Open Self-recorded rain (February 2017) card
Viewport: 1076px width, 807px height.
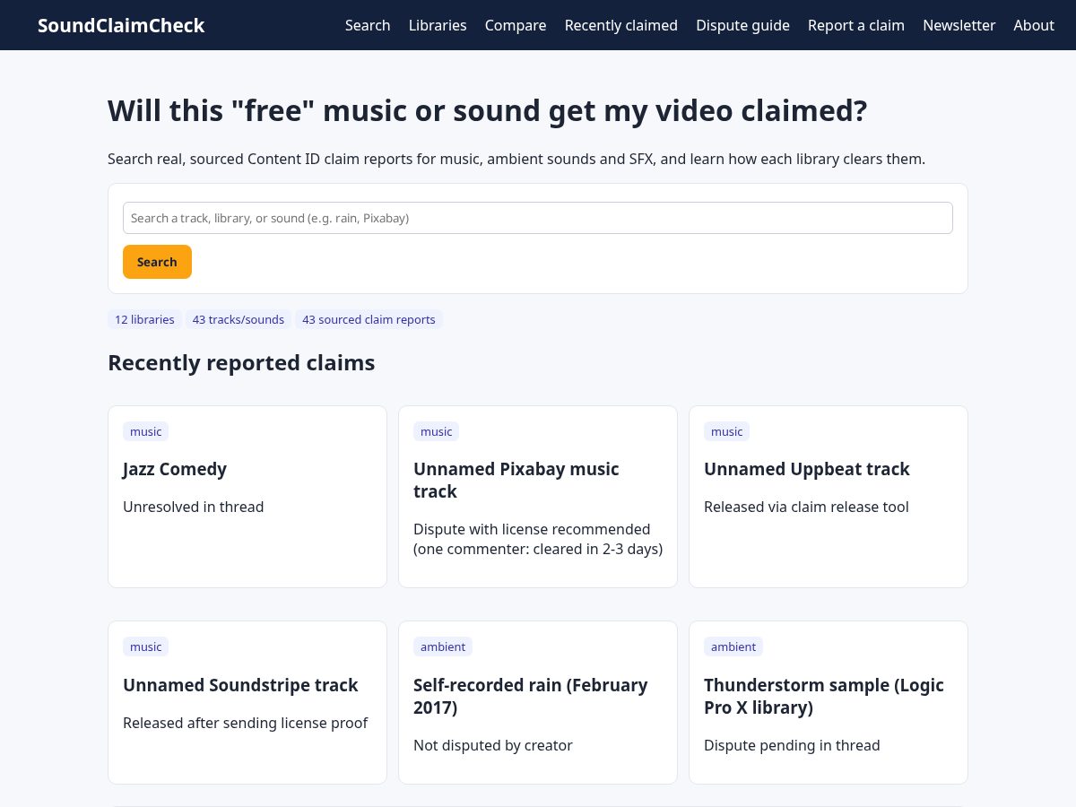click(538, 703)
